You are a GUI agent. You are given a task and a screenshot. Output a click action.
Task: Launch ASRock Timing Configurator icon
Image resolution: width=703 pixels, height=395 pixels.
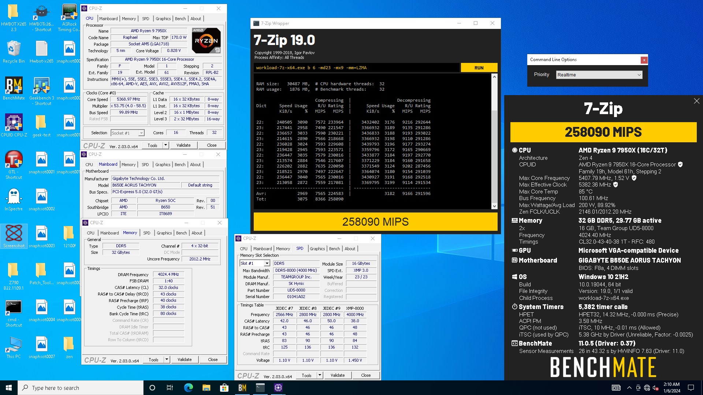(x=69, y=18)
